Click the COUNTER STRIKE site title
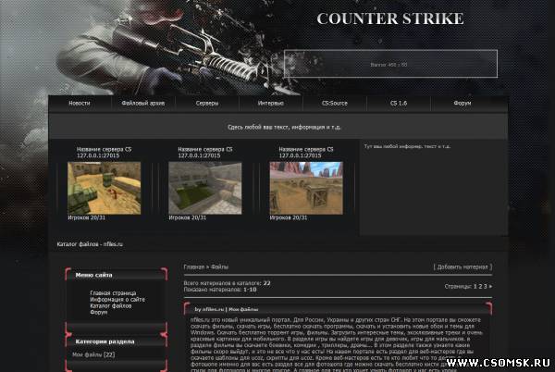Image resolution: width=555 pixels, height=372 pixels. [390, 19]
